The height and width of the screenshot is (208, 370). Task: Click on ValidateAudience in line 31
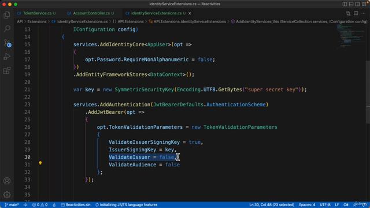pos(132,165)
